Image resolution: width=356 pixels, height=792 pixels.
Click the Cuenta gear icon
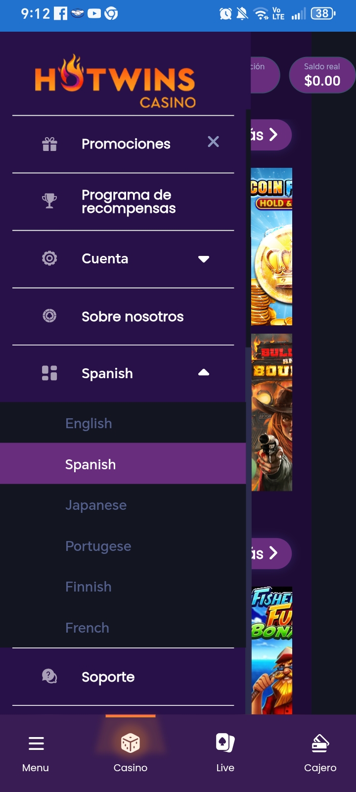(49, 258)
